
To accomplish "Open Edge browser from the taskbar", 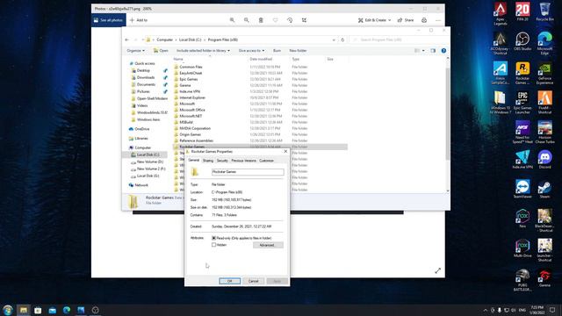I will [67, 310].
